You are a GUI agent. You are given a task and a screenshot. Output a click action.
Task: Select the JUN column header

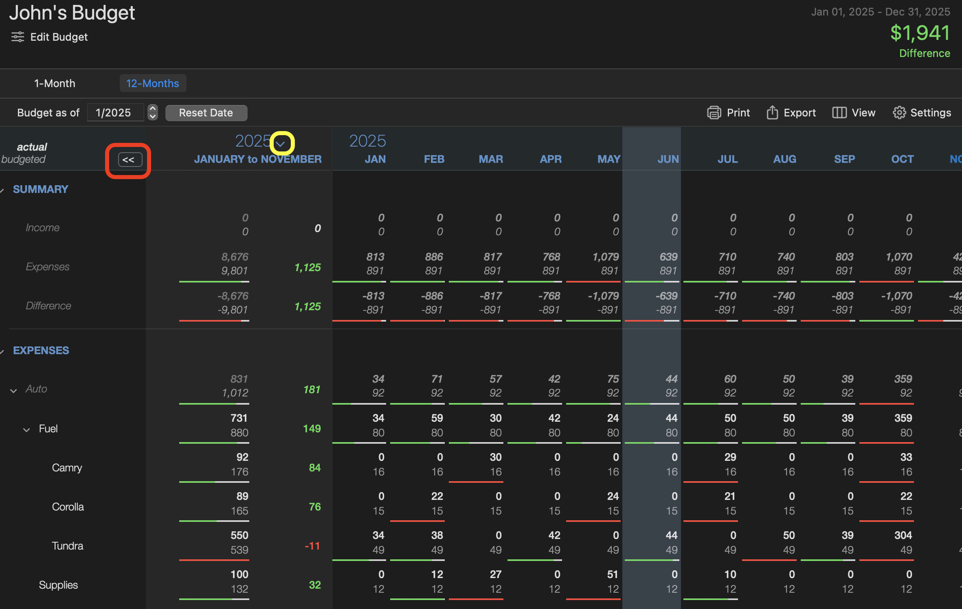668,159
